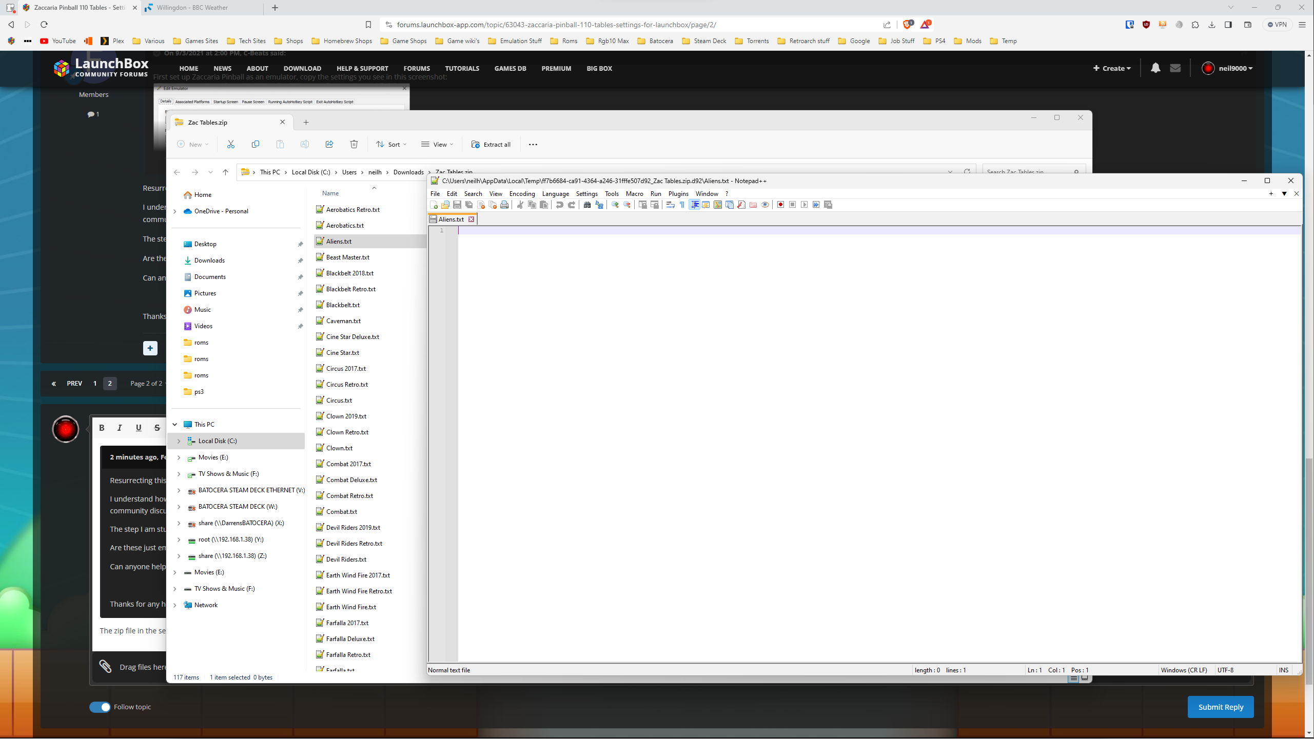
Task: Click the Open file icon in Notepad++
Action: (x=445, y=205)
